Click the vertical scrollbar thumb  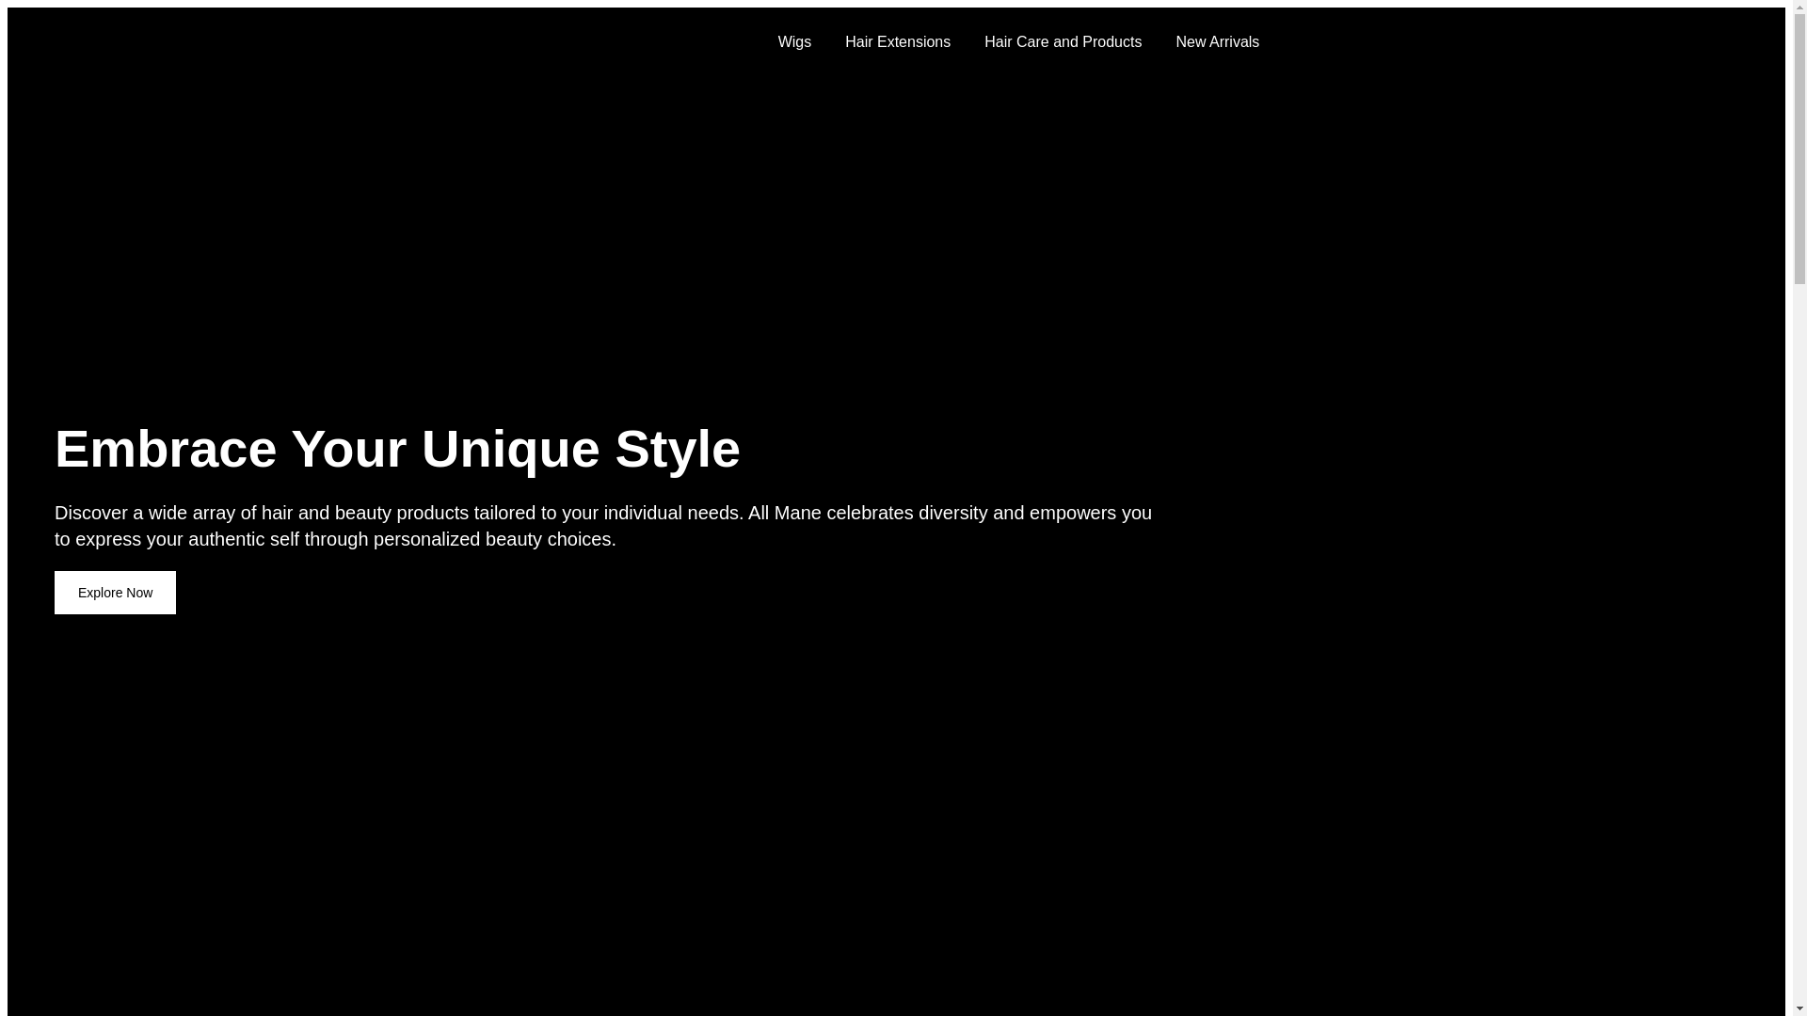(x=1799, y=149)
